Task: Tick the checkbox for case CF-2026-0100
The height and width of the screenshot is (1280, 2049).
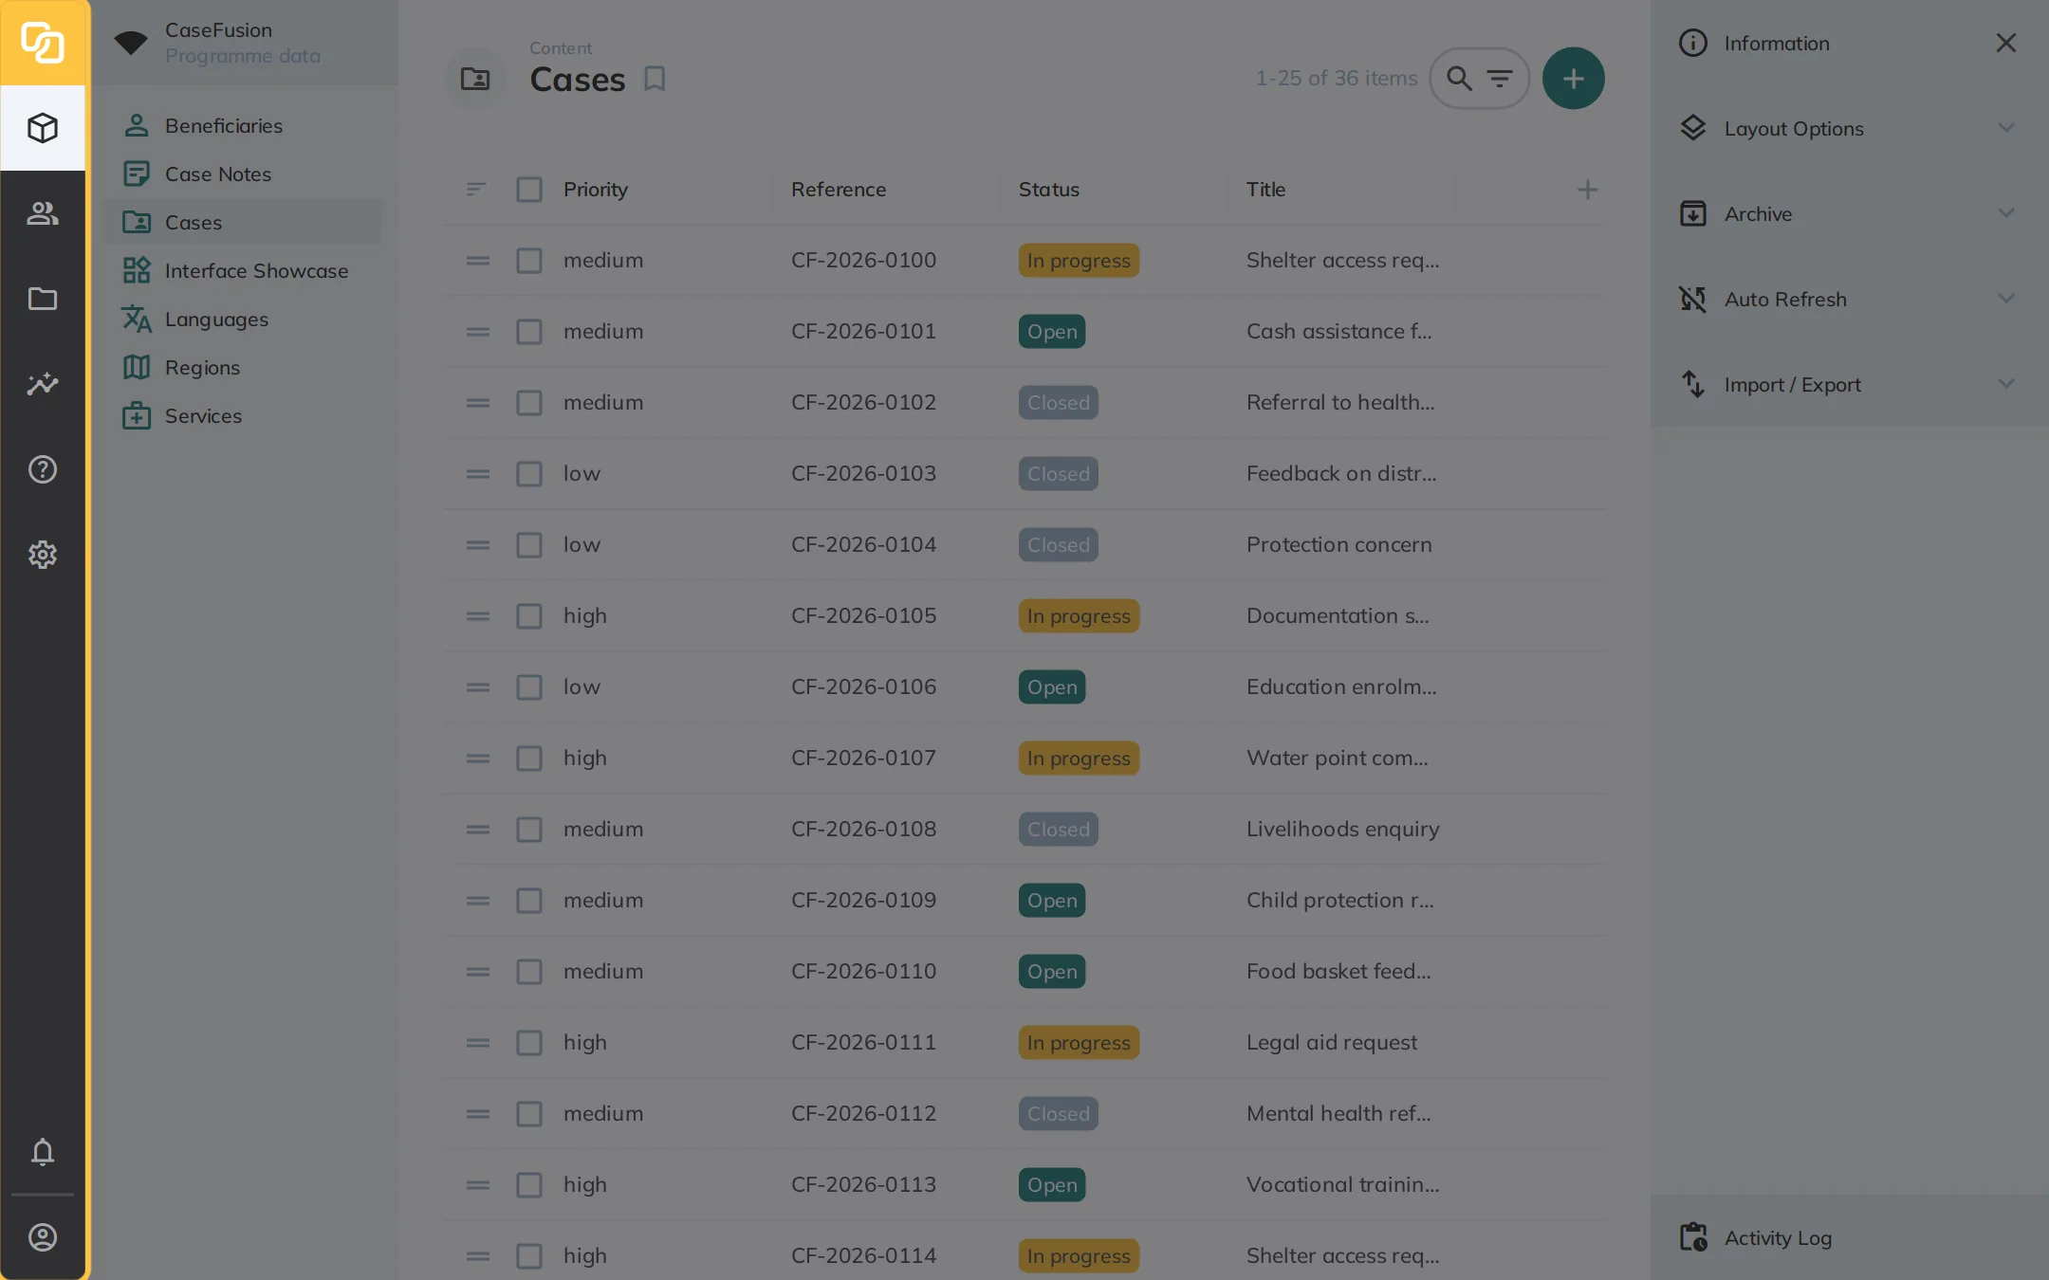Action: click(529, 261)
